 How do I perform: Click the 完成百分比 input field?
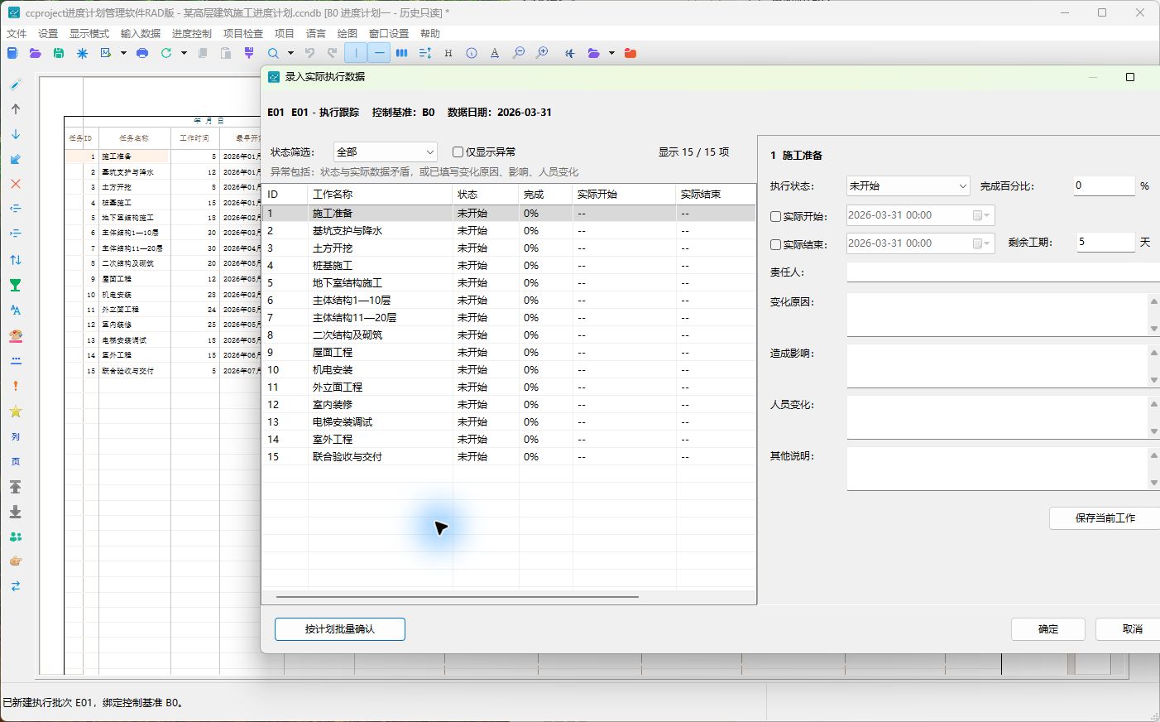pos(1105,186)
